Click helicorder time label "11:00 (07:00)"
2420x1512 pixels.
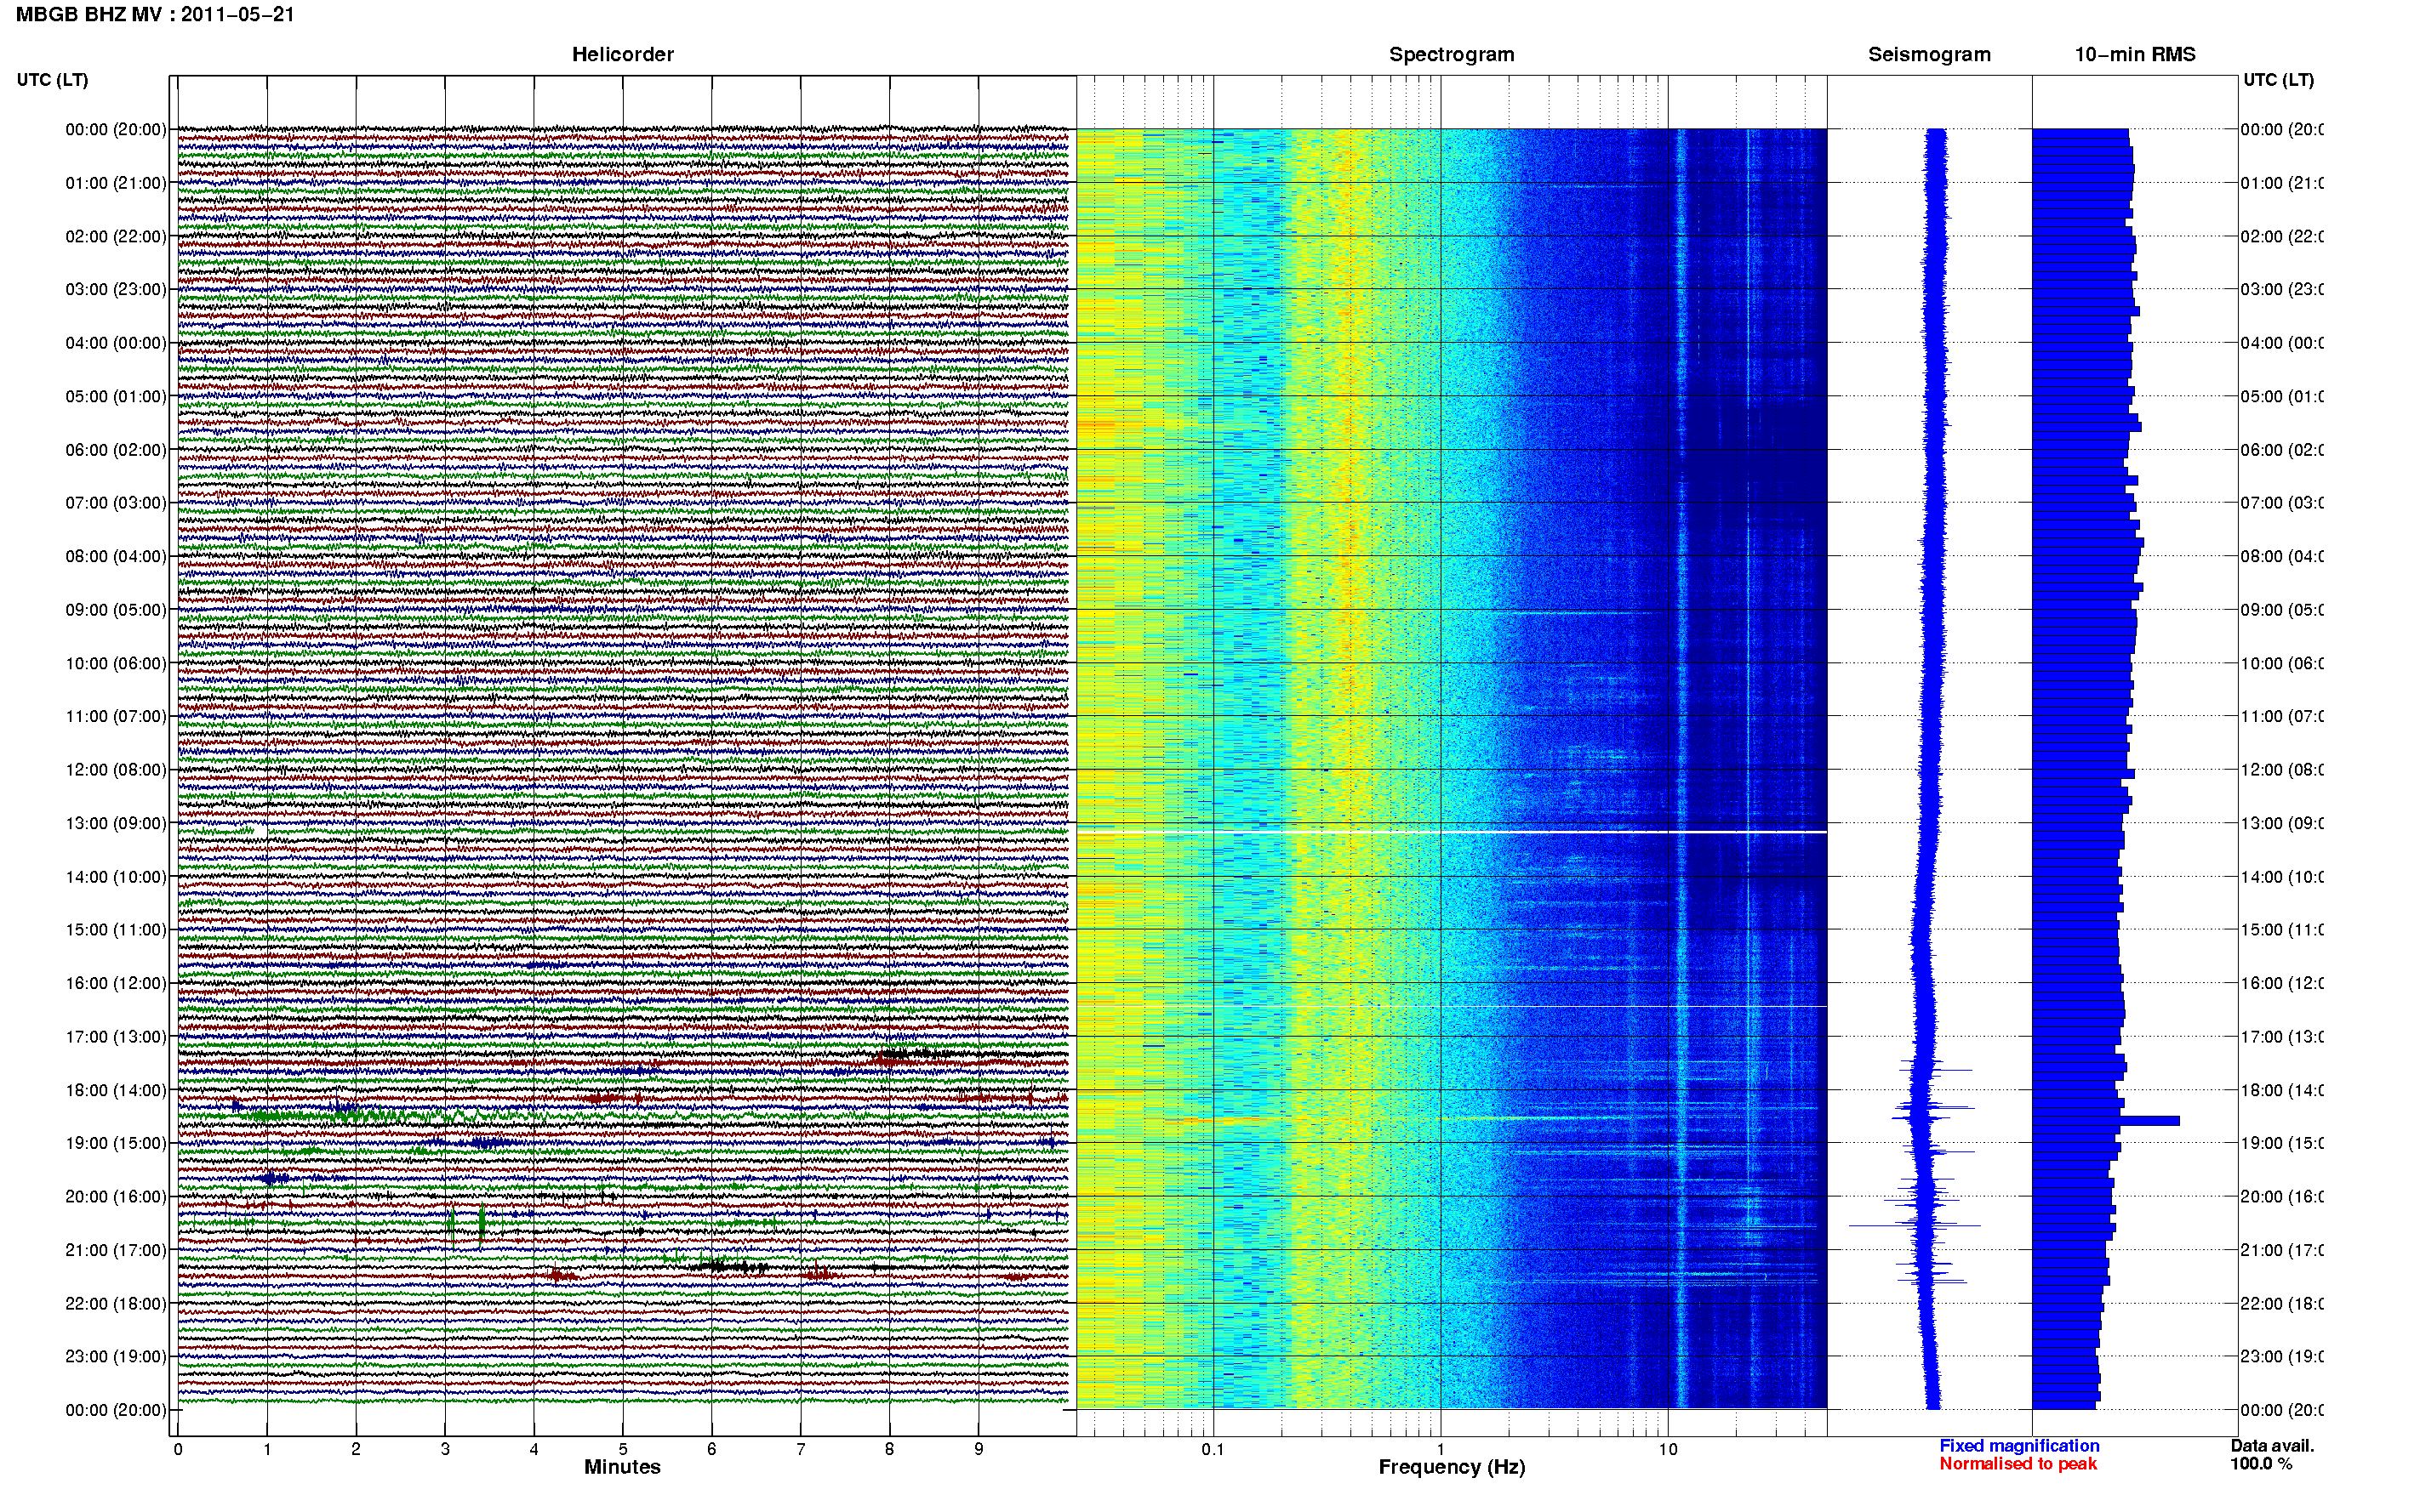pyautogui.click(x=116, y=716)
